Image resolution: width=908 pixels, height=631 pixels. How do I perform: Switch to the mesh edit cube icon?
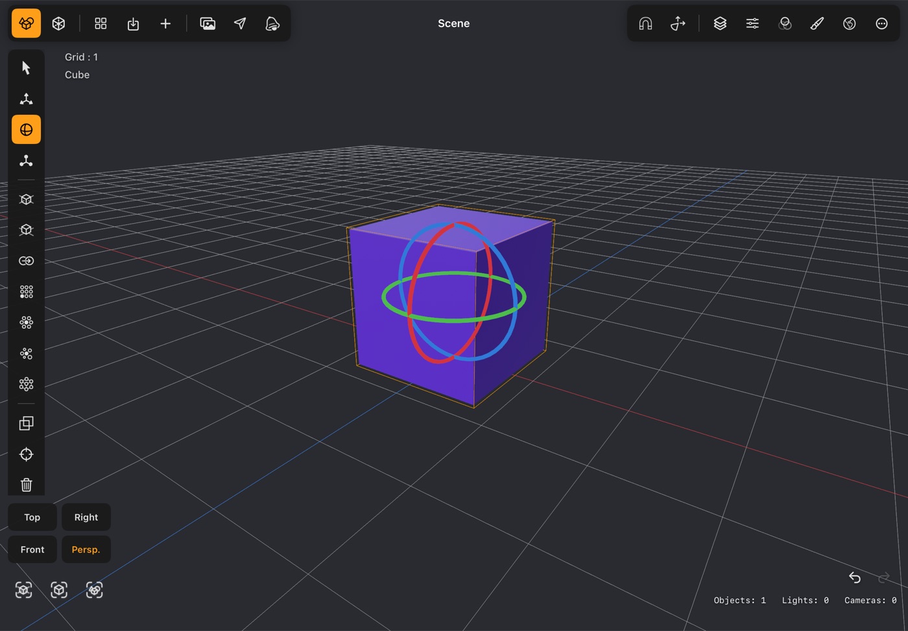coord(58,23)
